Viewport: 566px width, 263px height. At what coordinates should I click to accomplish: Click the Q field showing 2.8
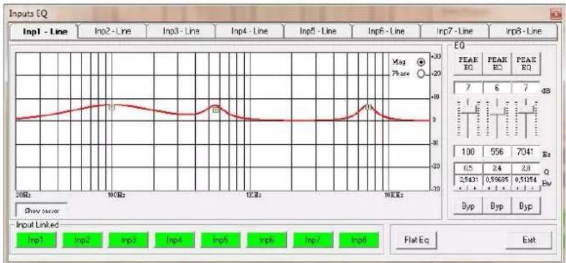tap(525, 169)
